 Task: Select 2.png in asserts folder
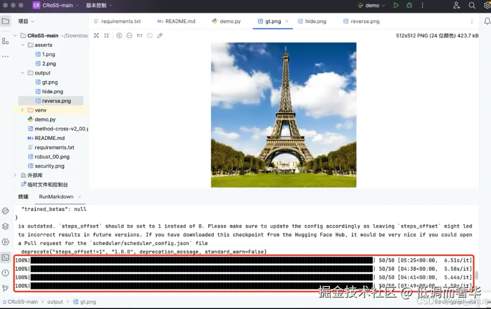[x=46, y=63]
